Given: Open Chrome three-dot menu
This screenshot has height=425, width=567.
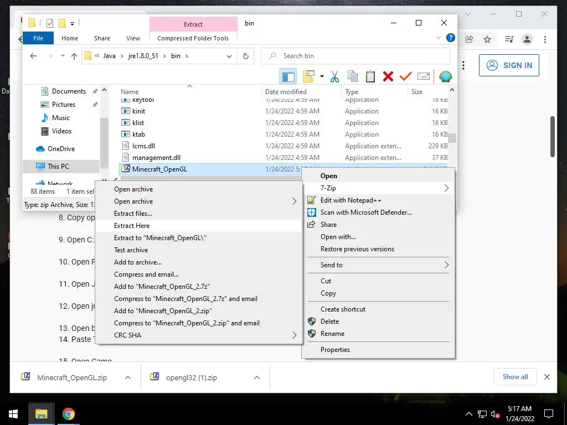Looking at the screenshot, I should [x=545, y=39].
